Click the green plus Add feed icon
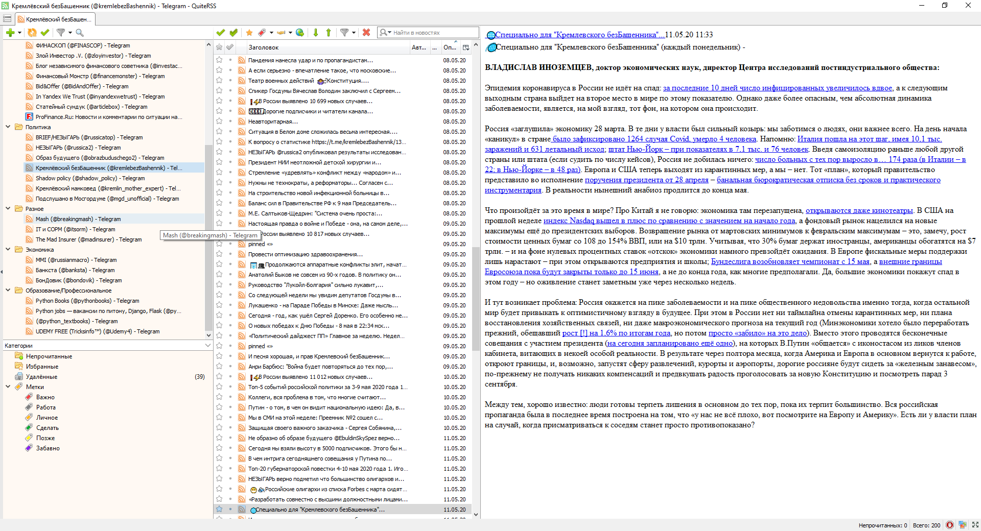 pos(10,33)
